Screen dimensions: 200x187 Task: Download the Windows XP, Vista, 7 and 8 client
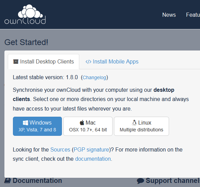pyautogui.click(x=37, y=126)
